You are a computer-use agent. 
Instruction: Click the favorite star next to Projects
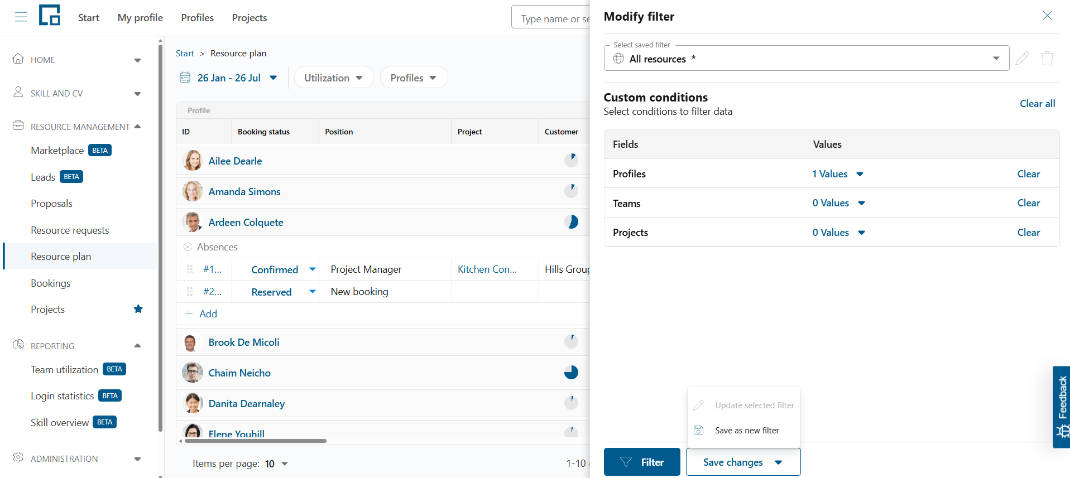click(138, 309)
